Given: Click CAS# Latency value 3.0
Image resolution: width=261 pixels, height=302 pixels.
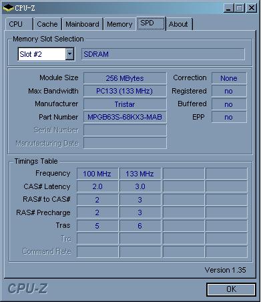Looking at the screenshot, I should [x=140, y=186].
